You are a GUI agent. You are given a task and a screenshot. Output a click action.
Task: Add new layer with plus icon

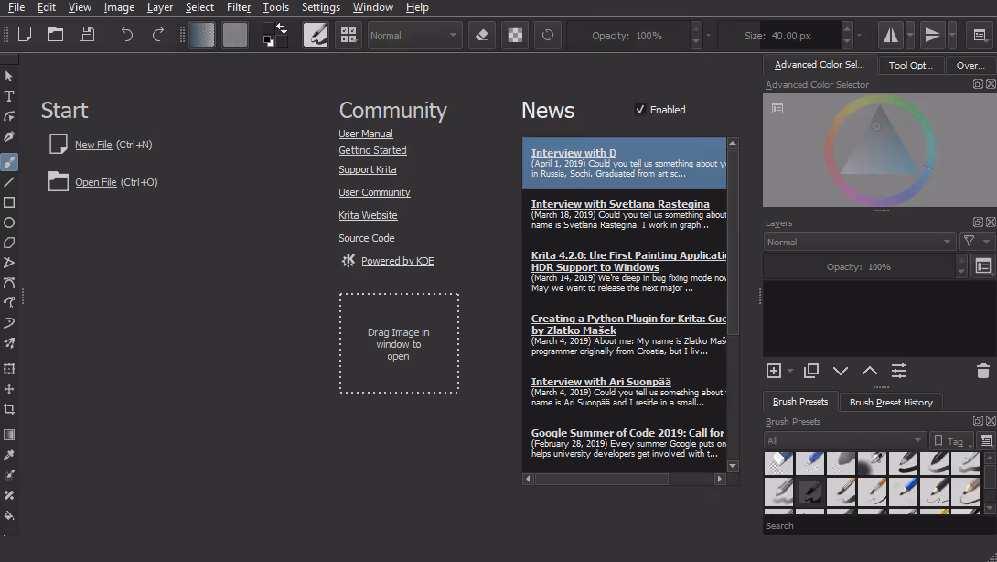tap(773, 371)
